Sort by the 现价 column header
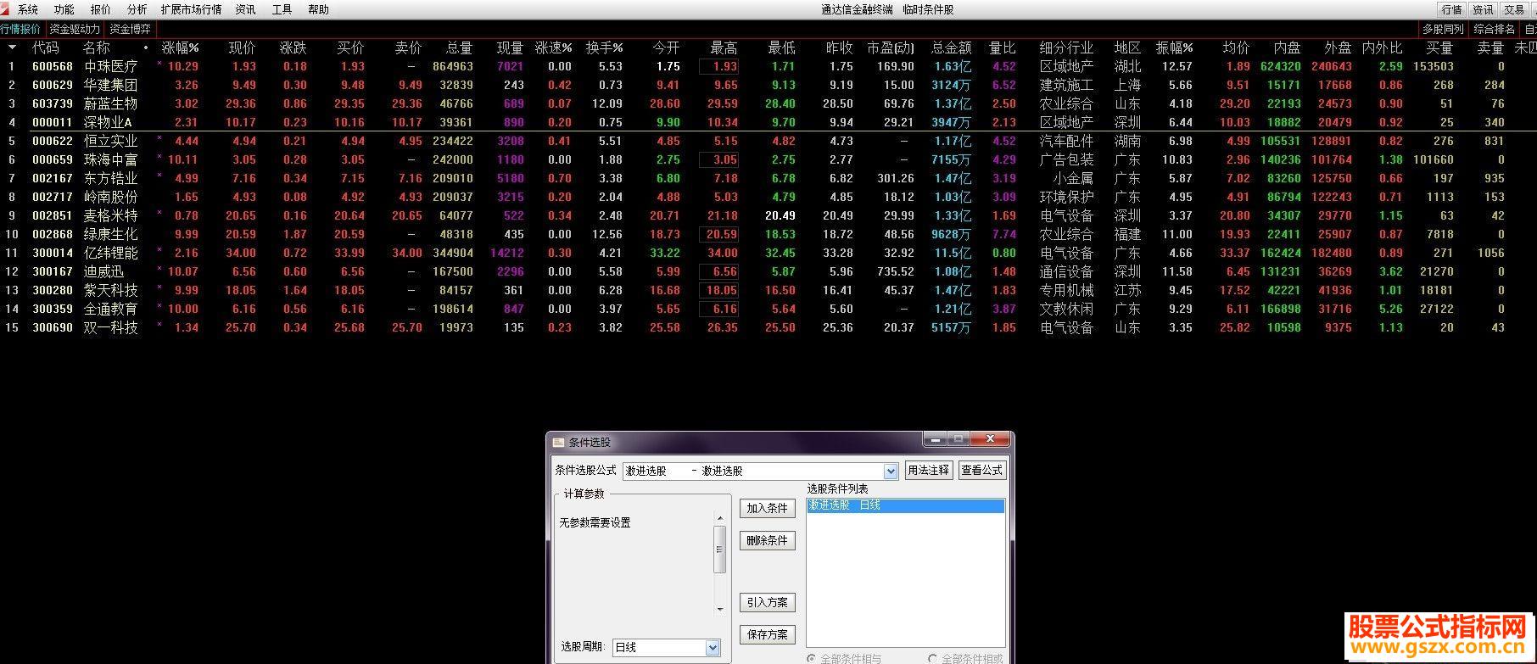 click(242, 47)
